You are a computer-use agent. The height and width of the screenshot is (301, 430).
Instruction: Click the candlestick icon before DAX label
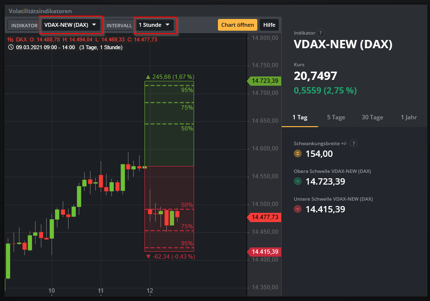pos(10,39)
